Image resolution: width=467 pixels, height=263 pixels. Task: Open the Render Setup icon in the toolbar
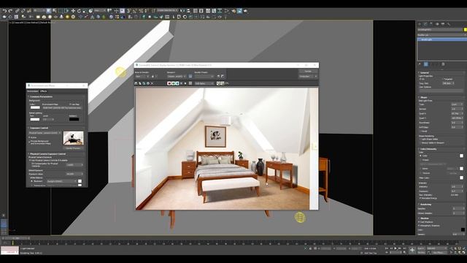pos(233,11)
